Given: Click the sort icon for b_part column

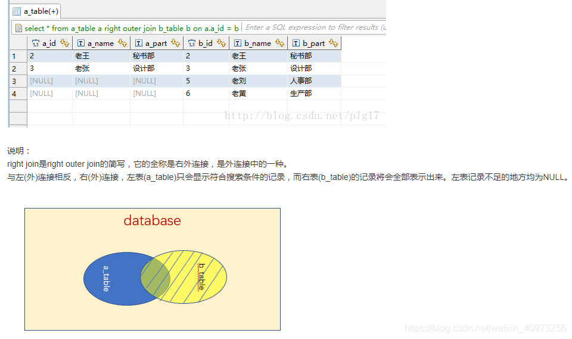Looking at the screenshot, I should [x=334, y=43].
